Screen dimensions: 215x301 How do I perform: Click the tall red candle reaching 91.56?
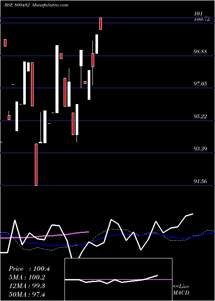pos(36,165)
